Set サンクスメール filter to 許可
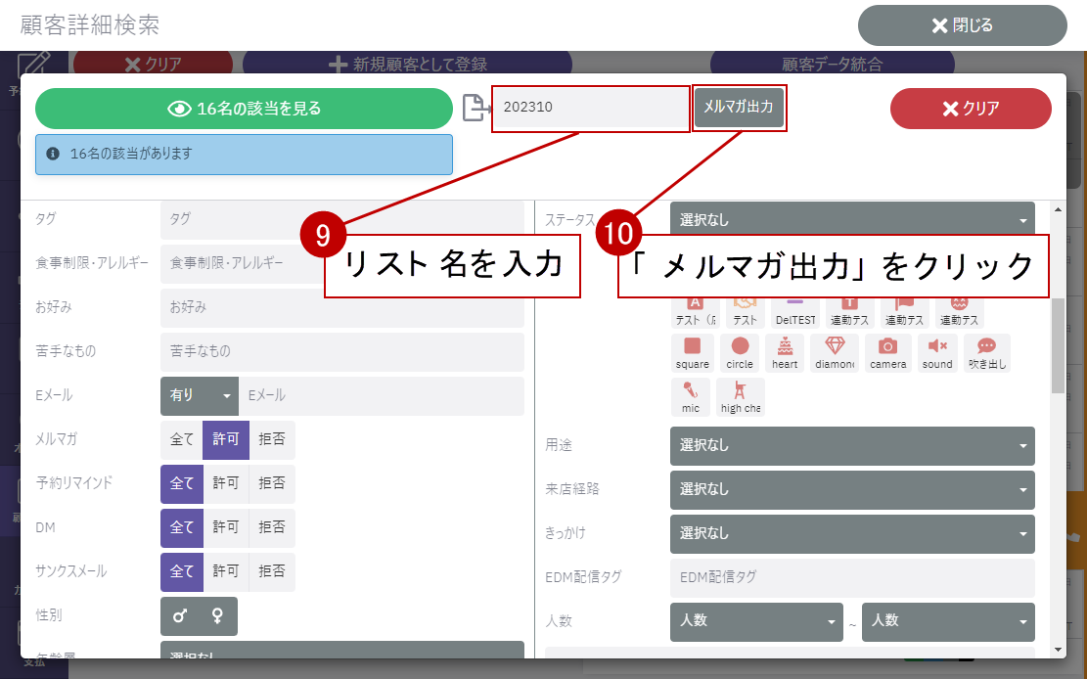The height and width of the screenshot is (679, 1087). [x=226, y=572]
